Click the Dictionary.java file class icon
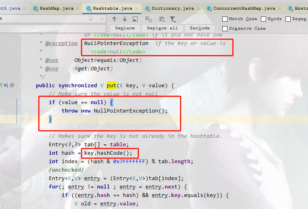 pos(147,8)
